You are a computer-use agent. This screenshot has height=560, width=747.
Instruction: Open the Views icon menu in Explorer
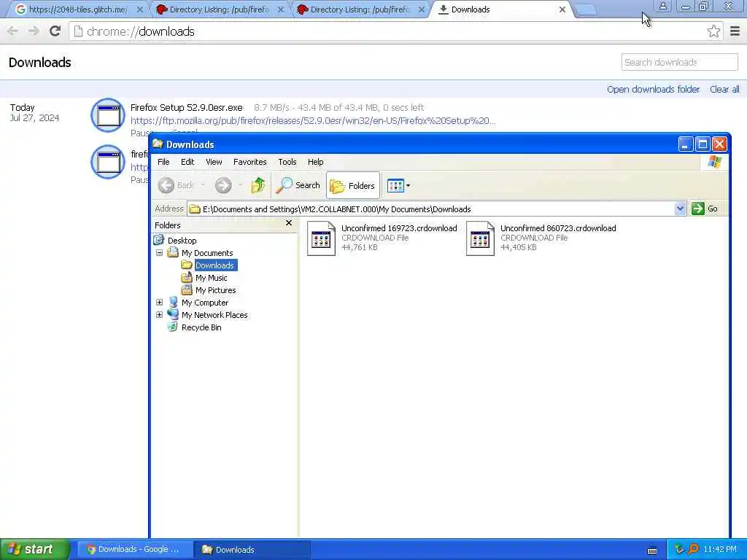point(398,185)
